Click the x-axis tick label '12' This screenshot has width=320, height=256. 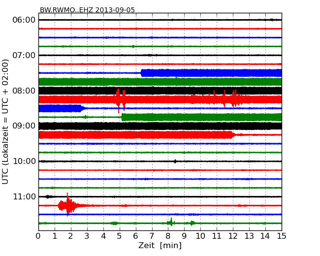click(x=233, y=236)
